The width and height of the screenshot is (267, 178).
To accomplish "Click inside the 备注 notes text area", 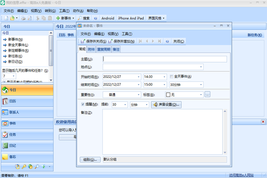I will (x=163, y=132).
